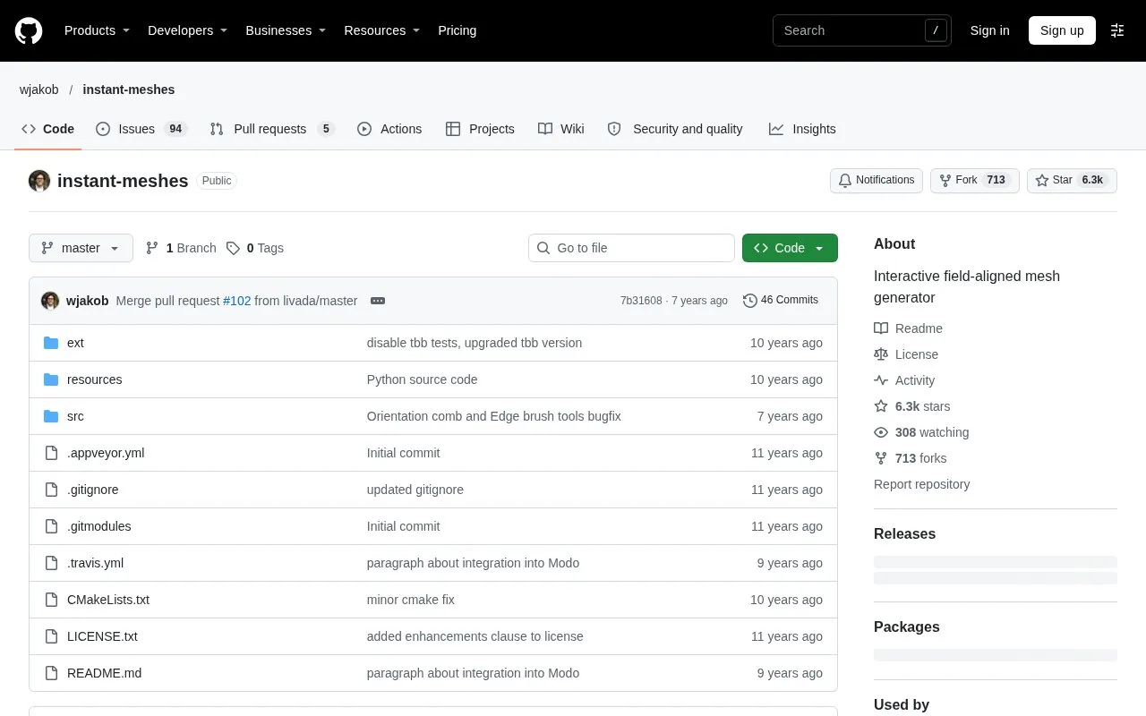Switch to the Actions tab
Image resolution: width=1146 pixels, height=716 pixels.
[x=389, y=129]
